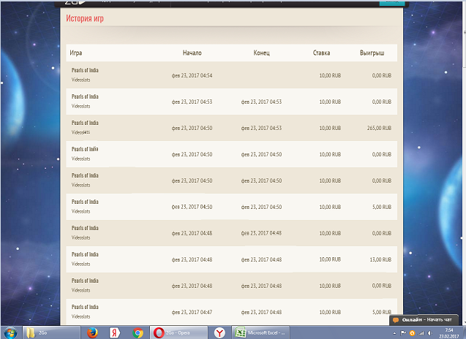Select the 265,00 RUB winnings cell
The width and height of the screenshot is (466, 339).
pos(379,128)
